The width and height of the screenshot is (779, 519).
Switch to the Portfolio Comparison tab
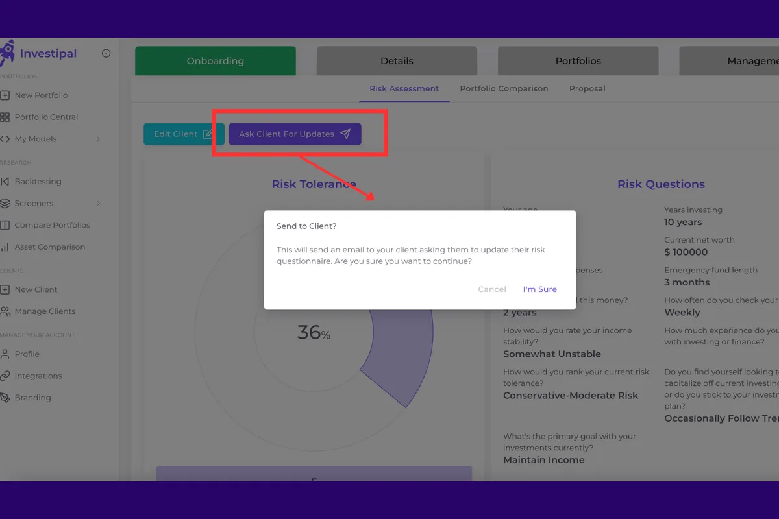(x=504, y=88)
